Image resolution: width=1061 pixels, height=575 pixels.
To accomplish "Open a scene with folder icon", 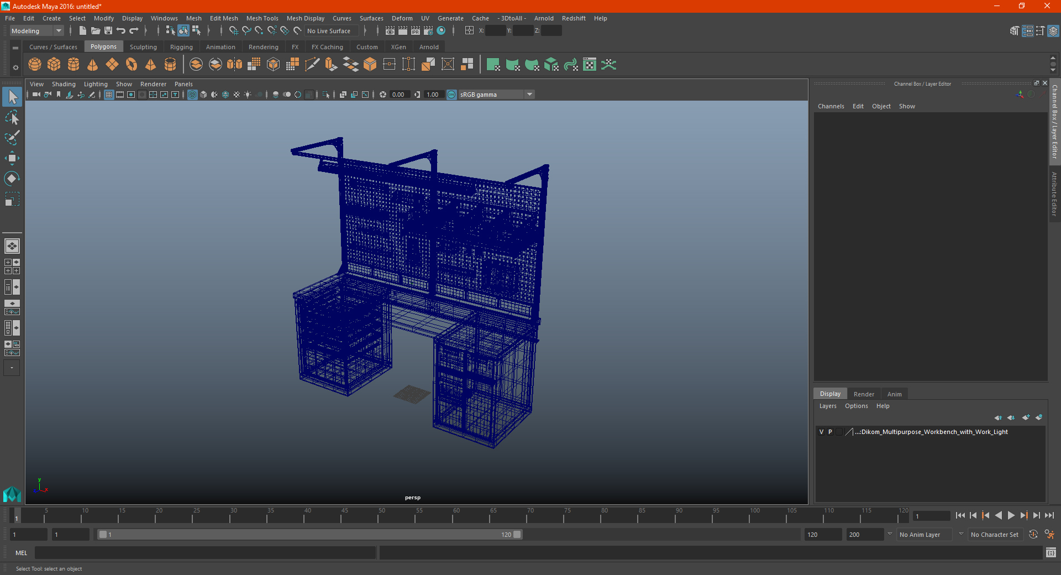I will click(x=95, y=31).
